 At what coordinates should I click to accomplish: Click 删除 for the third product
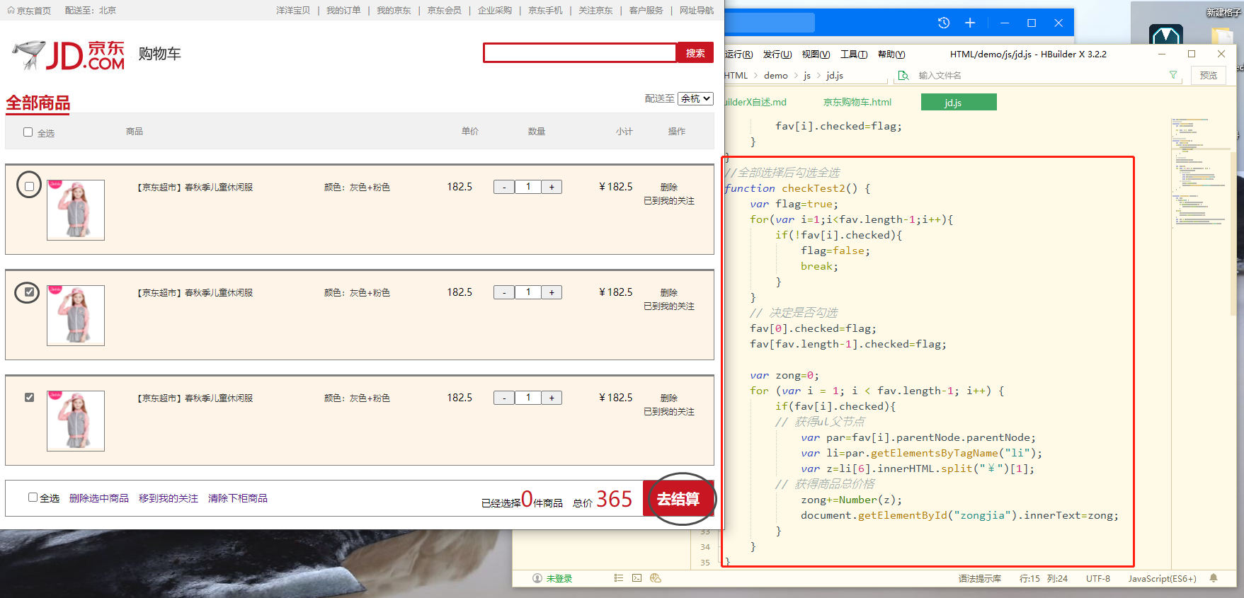coord(669,398)
